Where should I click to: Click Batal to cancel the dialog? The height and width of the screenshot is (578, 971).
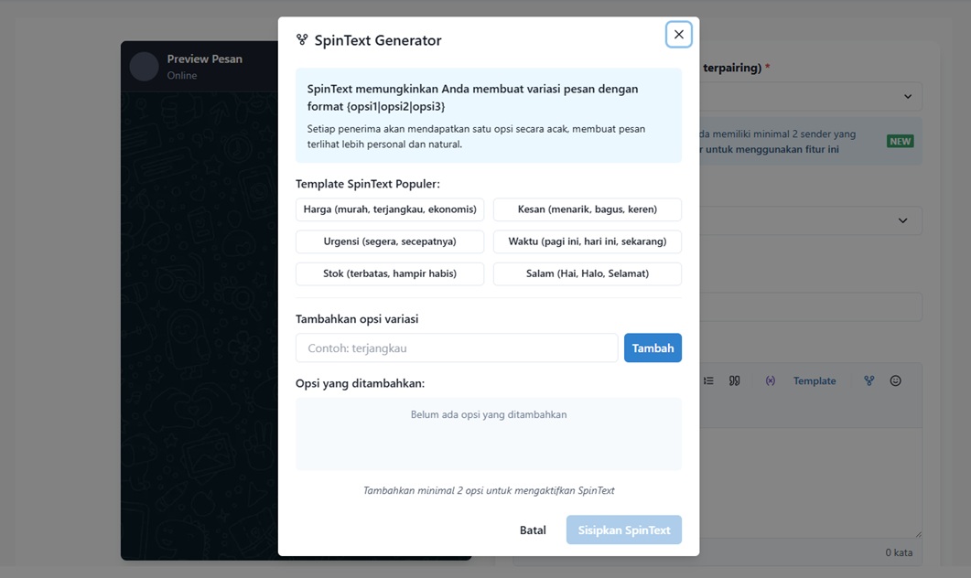point(533,530)
